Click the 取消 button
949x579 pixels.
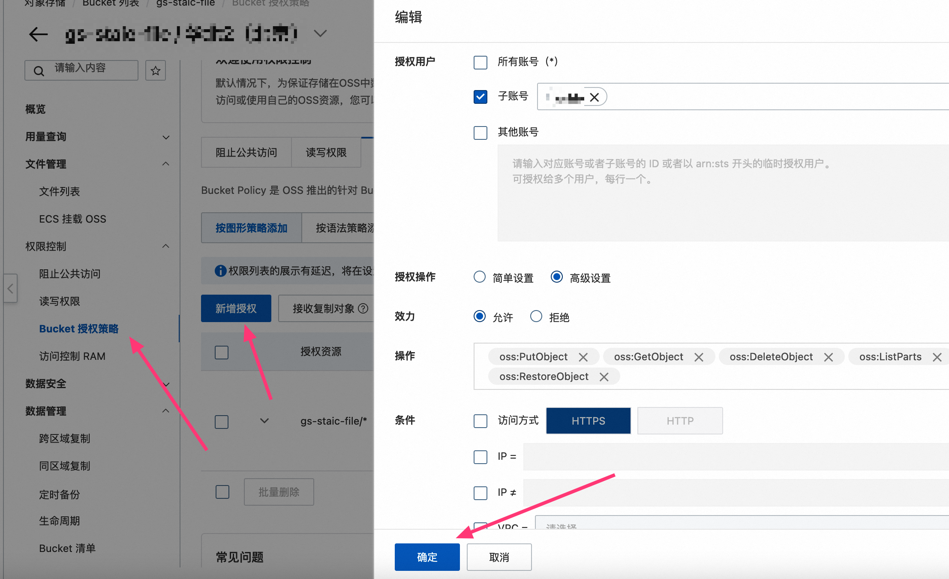pyautogui.click(x=499, y=557)
